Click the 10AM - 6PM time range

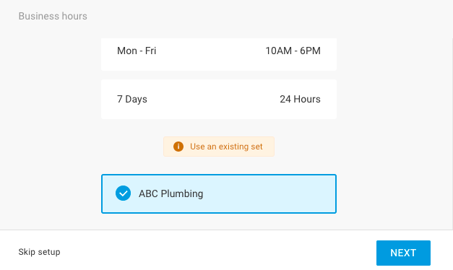tap(293, 51)
